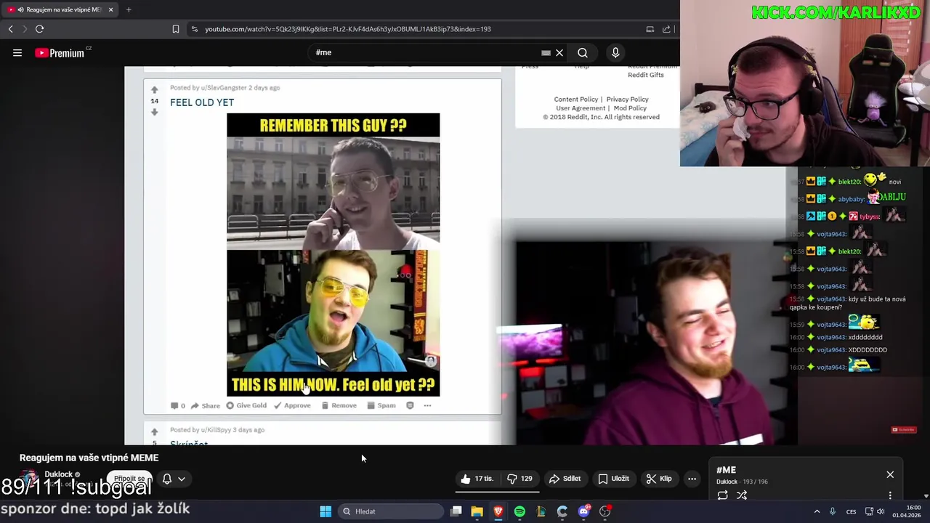Viewport: 930px width, 523px height.
Task: Open the Reddit post's three-dot overflow menu
Action: [x=427, y=405]
